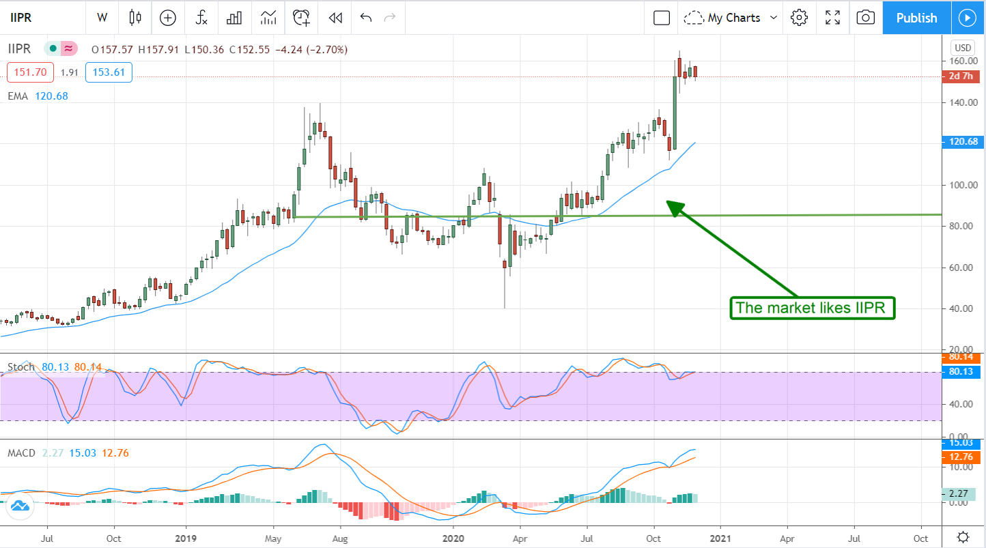Select the EMA indicator legend label
The width and height of the screenshot is (986, 548).
[18, 96]
